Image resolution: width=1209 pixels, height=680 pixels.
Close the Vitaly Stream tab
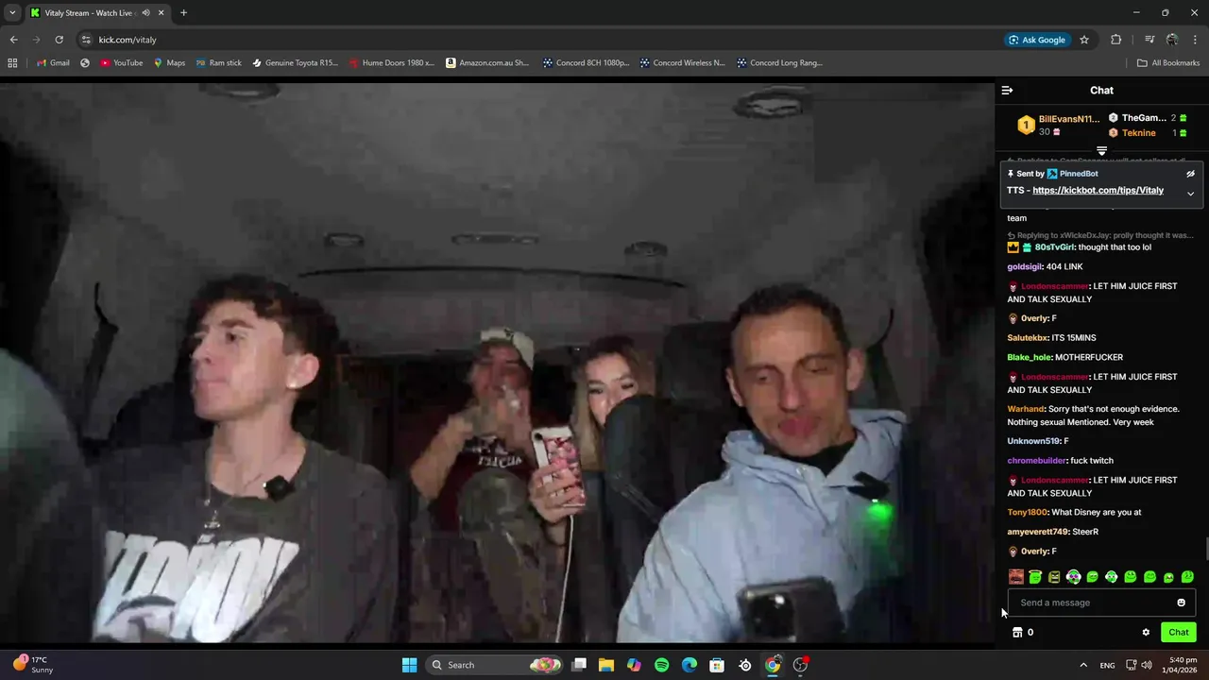(x=161, y=13)
